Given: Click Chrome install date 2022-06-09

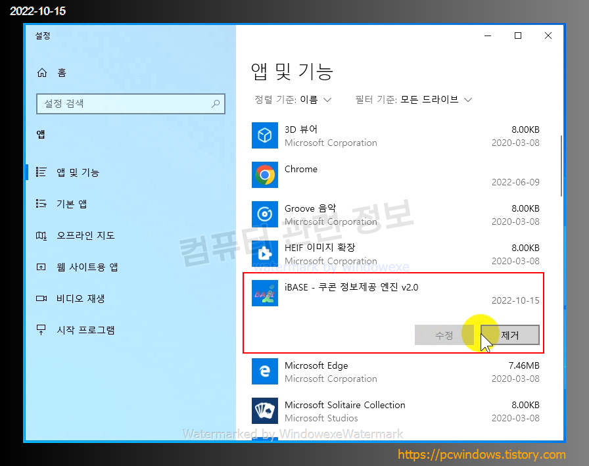Looking at the screenshot, I should pos(515,182).
